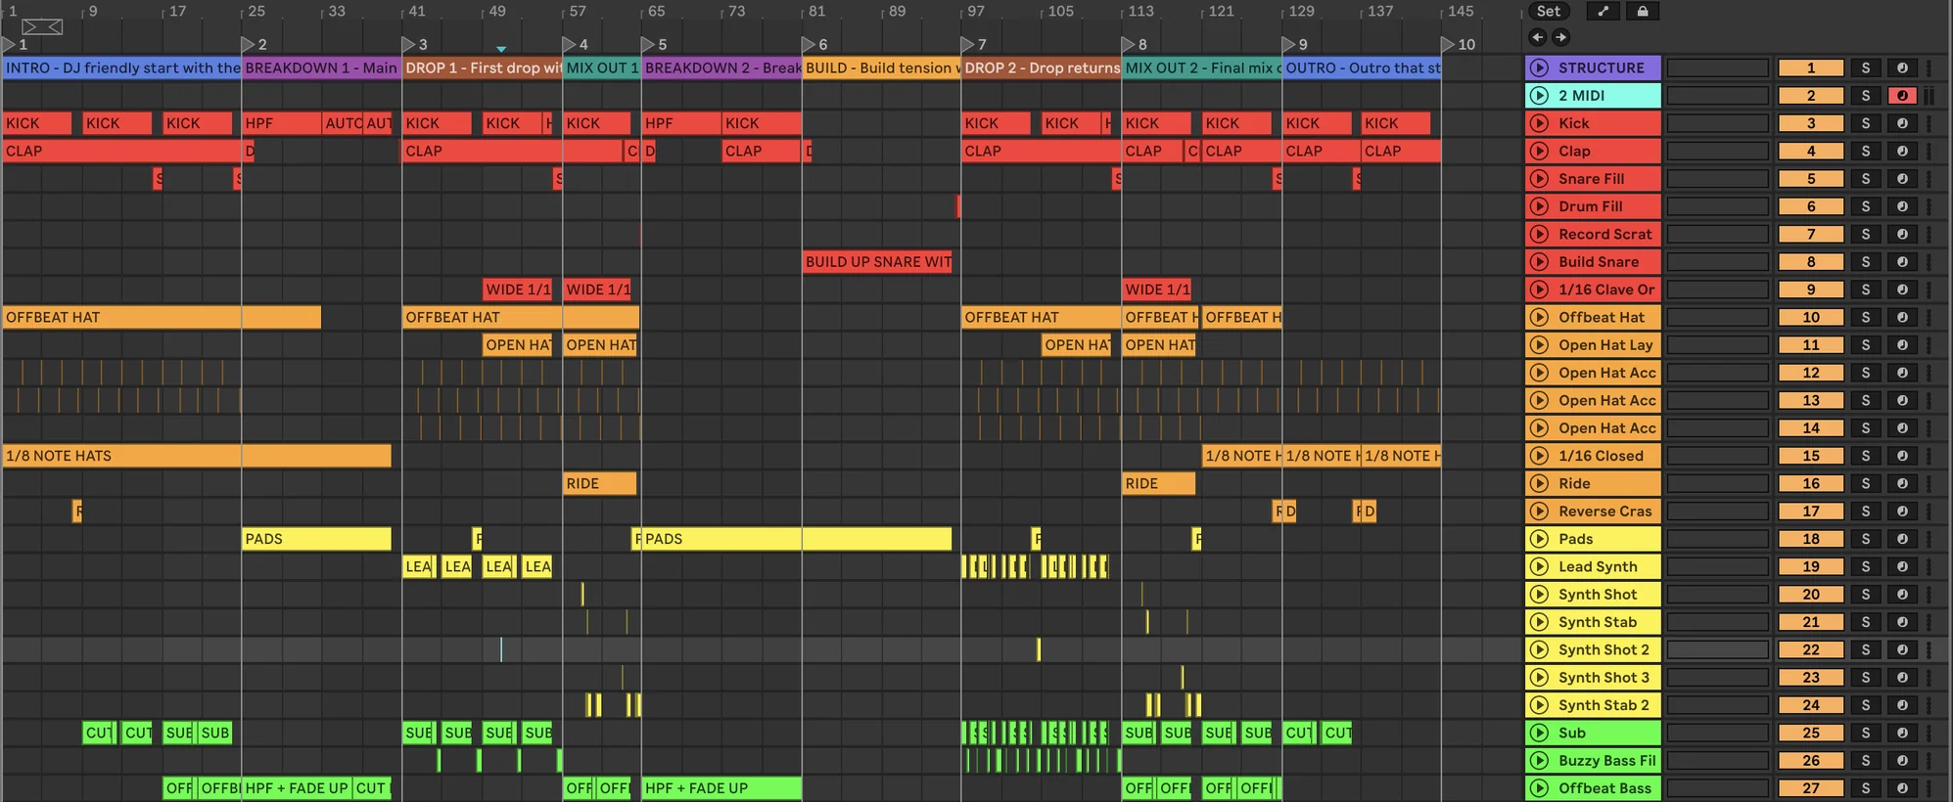Select the INTRO - DJ friendly start clip
1953x802 pixels.
pos(121,68)
